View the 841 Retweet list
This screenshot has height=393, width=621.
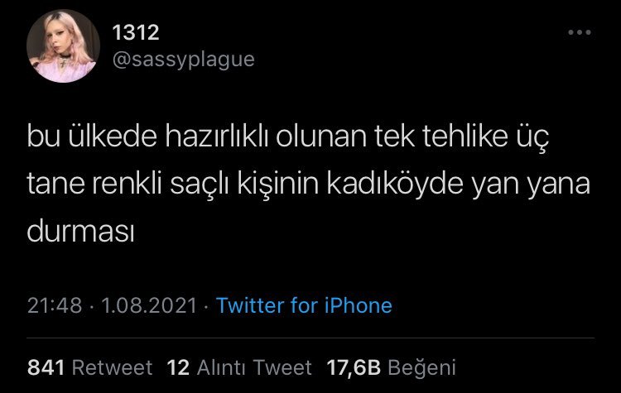pos(90,367)
